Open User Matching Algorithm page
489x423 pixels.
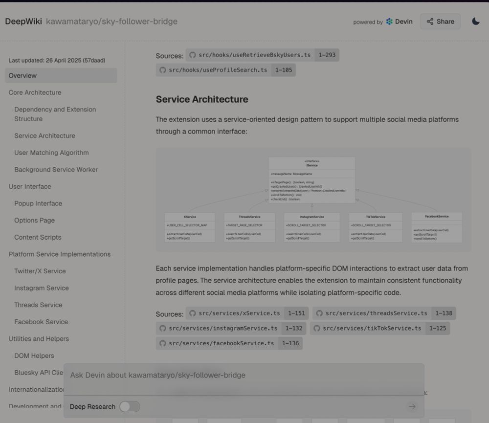(51, 153)
